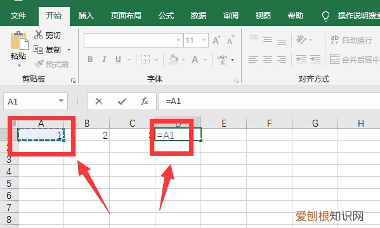Decrease font size with small A icon
This screenshot has height=228, width=380.
click(x=230, y=40)
